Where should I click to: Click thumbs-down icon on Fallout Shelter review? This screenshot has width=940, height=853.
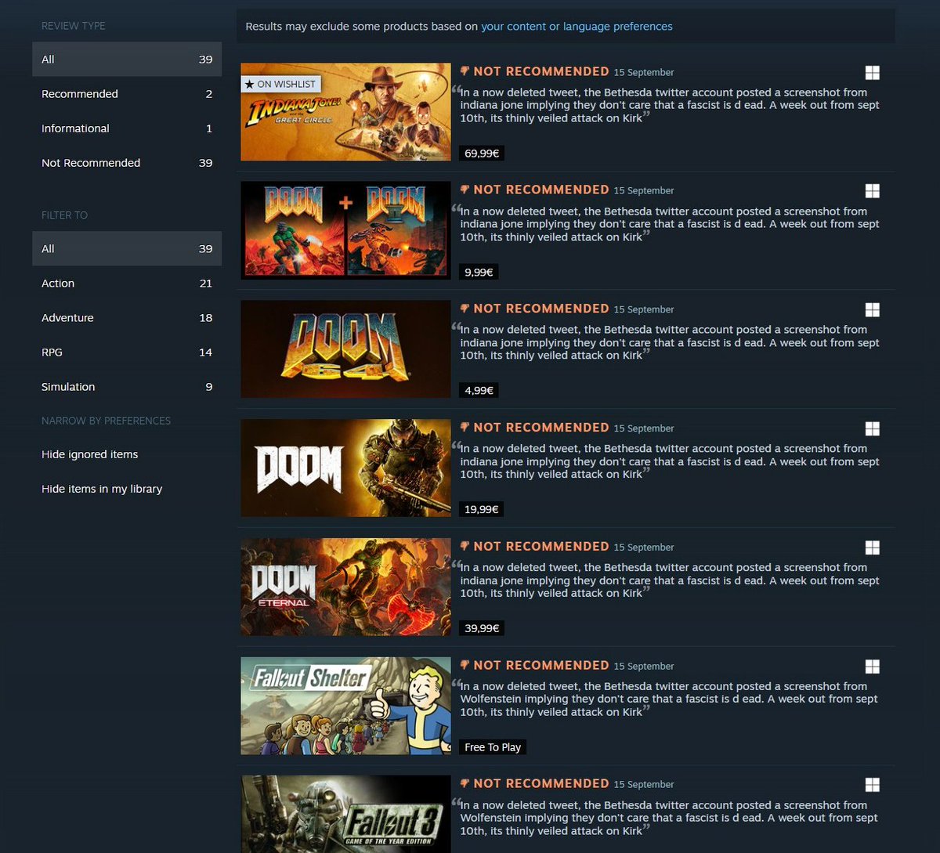465,665
